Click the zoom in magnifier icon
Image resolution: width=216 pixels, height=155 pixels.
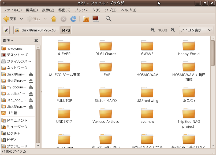pos(173,30)
